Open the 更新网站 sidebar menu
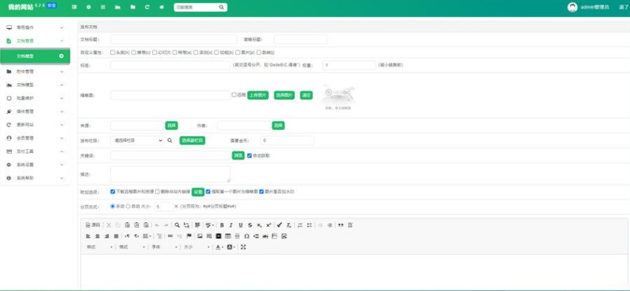Viewport: 630px width, 291px height. (35, 125)
